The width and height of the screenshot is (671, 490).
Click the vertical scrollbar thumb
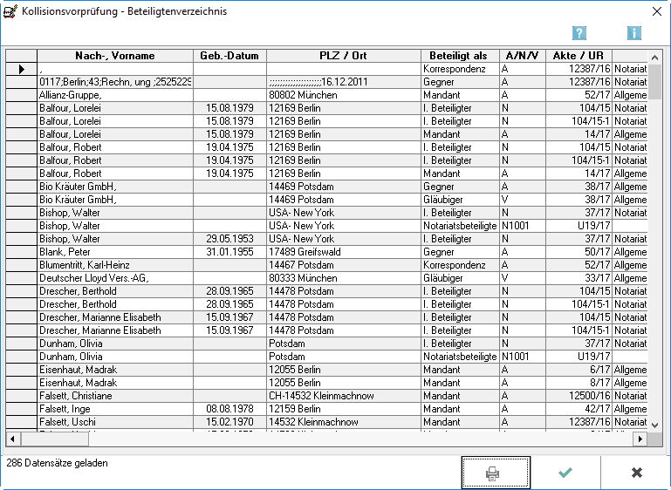tap(654, 82)
